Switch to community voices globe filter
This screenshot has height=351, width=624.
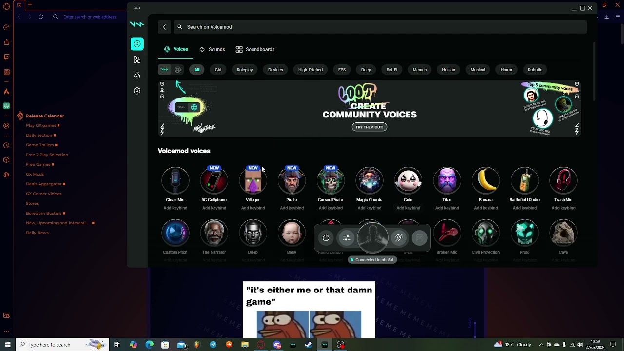click(x=178, y=70)
